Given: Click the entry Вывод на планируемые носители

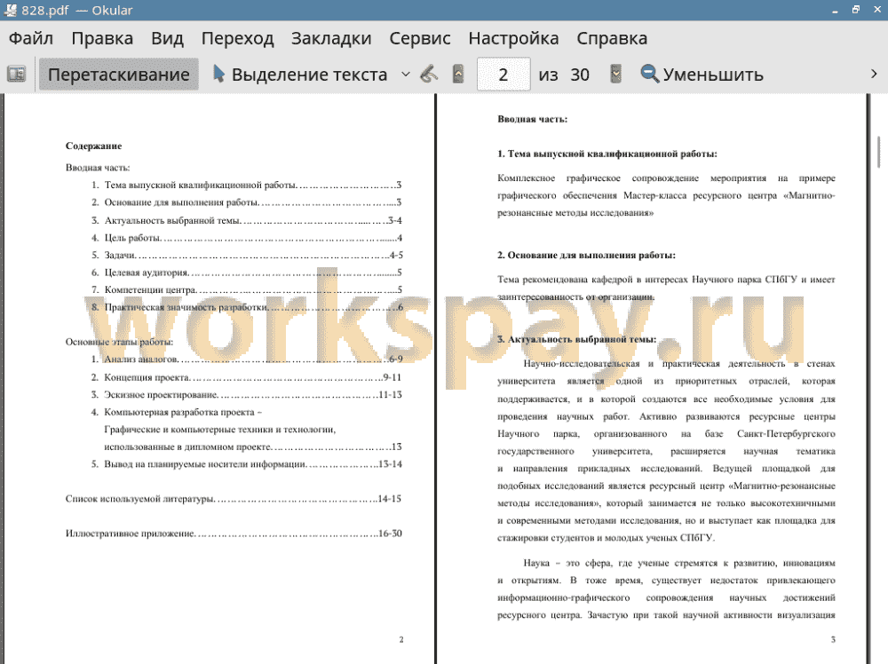Looking at the screenshot, I should (x=246, y=464).
